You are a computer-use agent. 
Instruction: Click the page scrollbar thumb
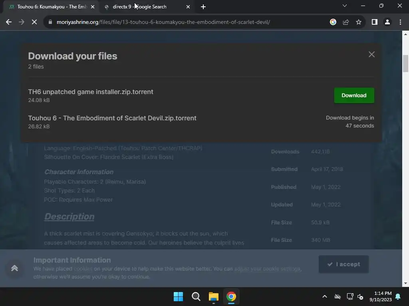[x=405, y=64]
